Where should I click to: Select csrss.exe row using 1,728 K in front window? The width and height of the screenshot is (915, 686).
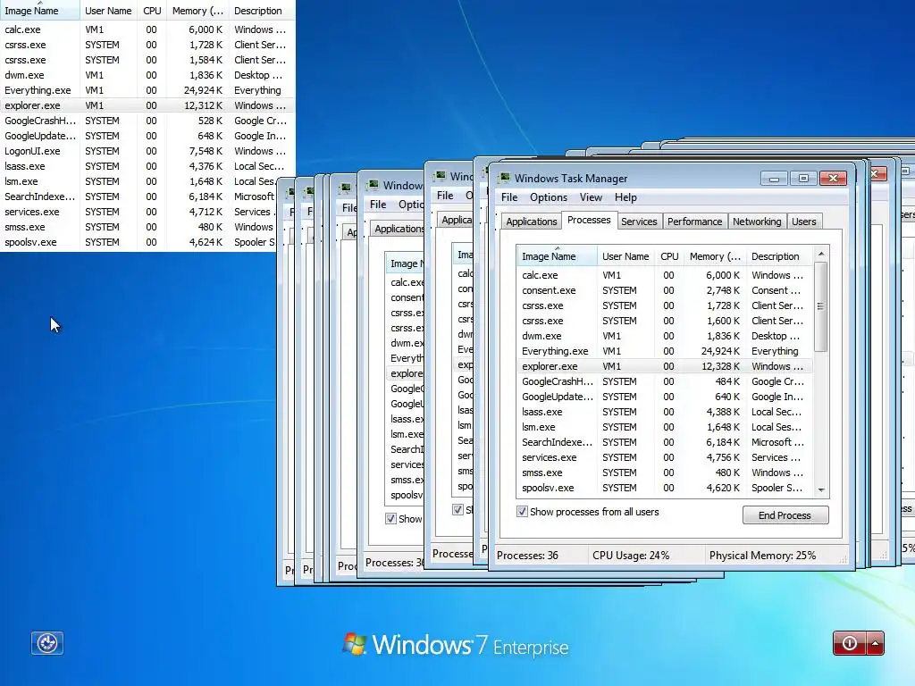pos(664,305)
